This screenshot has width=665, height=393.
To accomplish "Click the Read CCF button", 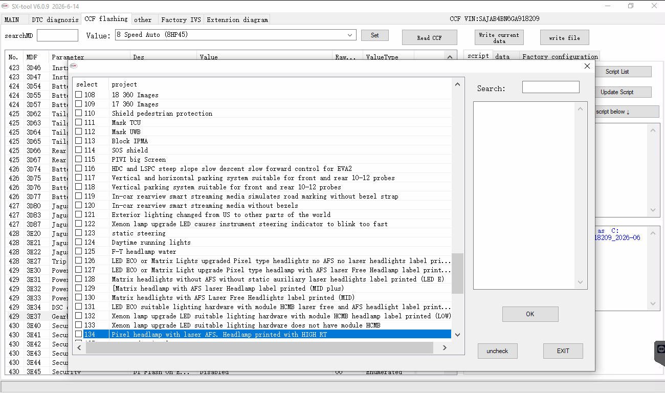I will coord(429,37).
